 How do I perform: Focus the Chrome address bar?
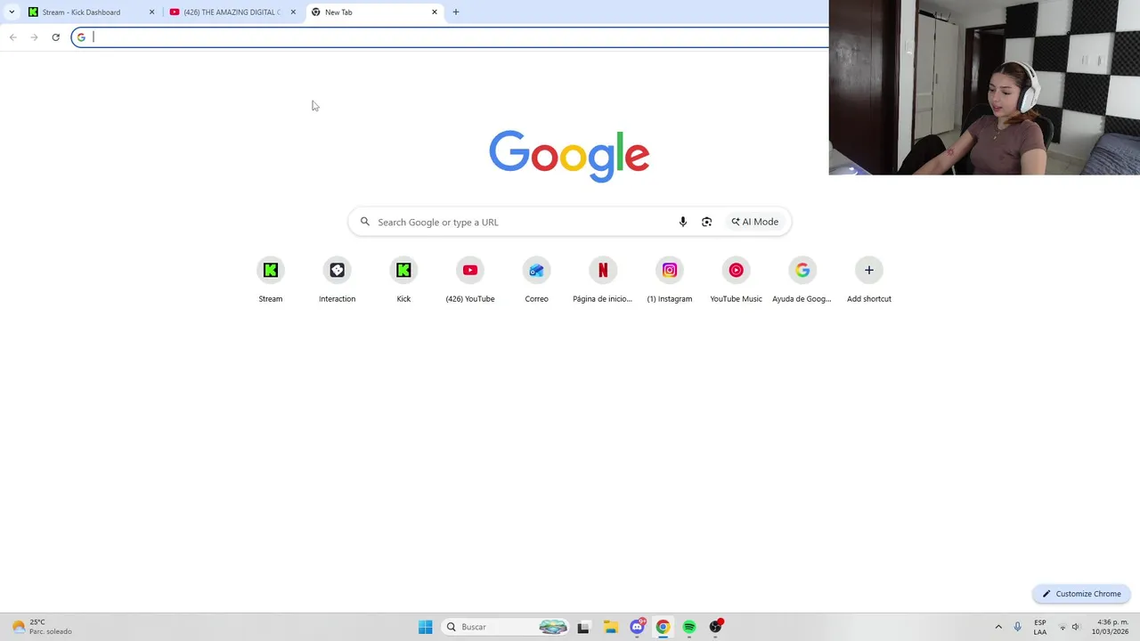[450, 37]
